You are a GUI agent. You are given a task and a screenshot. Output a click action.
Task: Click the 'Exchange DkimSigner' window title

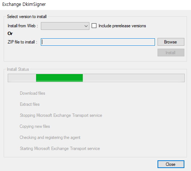click(24, 4)
